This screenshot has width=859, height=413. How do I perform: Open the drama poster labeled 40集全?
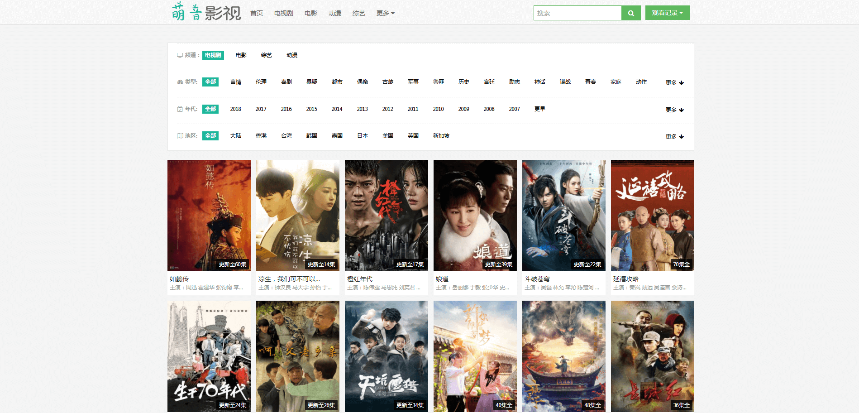click(x=475, y=356)
